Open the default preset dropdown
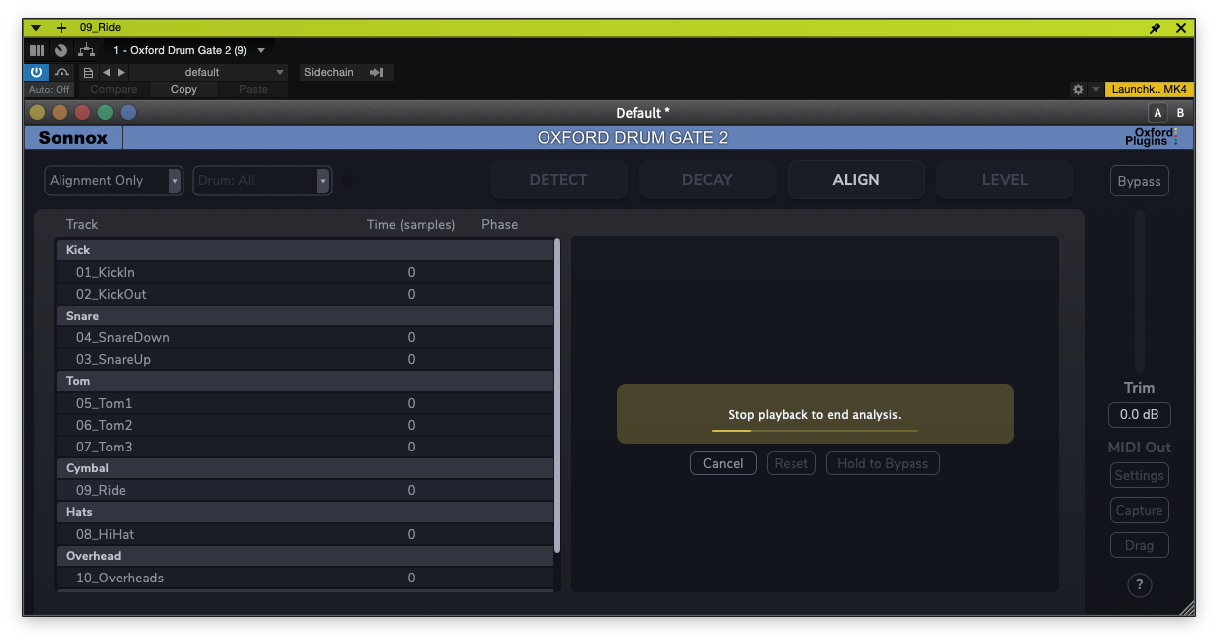 (x=209, y=72)
